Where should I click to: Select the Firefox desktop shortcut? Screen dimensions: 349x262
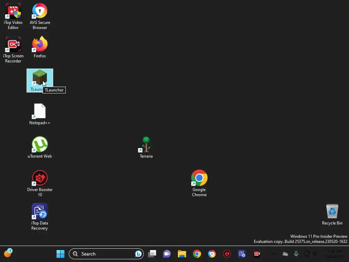(x=40, y=47)
